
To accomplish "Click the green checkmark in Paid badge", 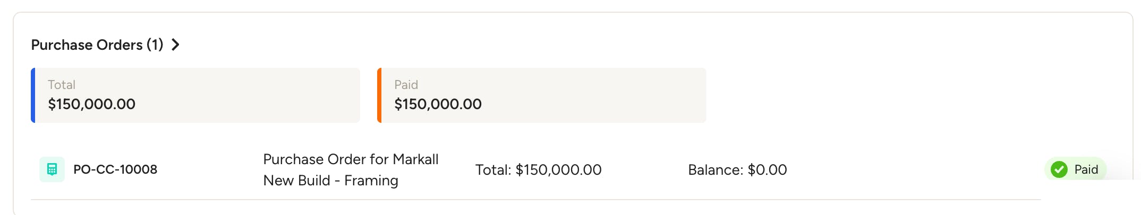I will click(x=1059, y=169).
